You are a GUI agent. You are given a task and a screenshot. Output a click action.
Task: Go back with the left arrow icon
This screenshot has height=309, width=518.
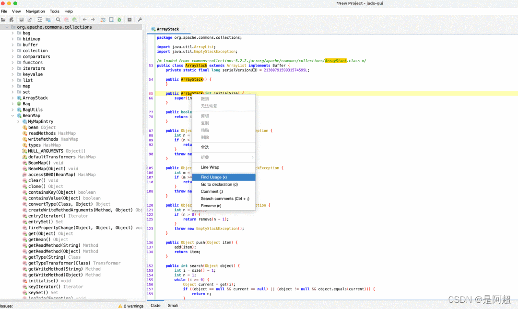coord(84,20)
